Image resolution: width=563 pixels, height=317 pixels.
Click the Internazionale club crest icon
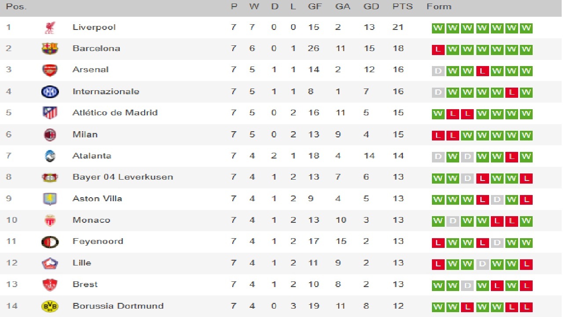click(x=50, y=92)
